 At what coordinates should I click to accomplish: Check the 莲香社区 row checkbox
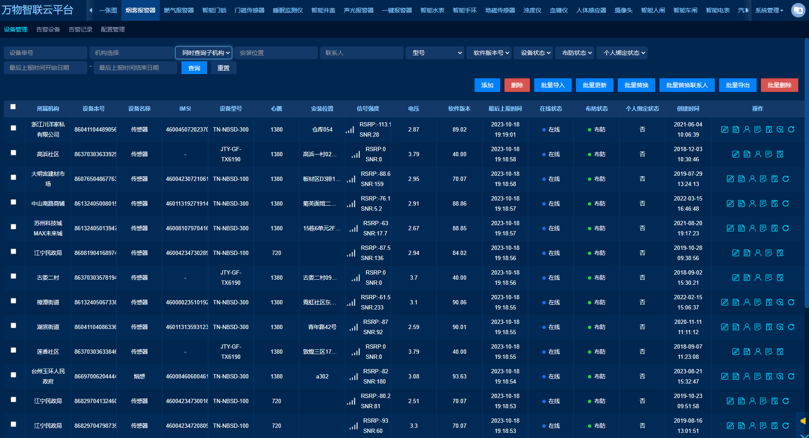tap(13, 350)
